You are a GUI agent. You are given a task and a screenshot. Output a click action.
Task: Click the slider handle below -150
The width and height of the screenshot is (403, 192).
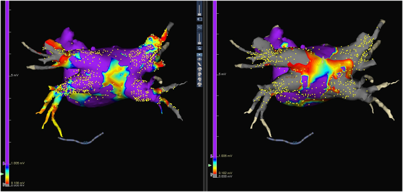pos(199,43)
